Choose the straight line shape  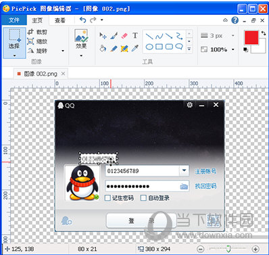coord(149,36)
